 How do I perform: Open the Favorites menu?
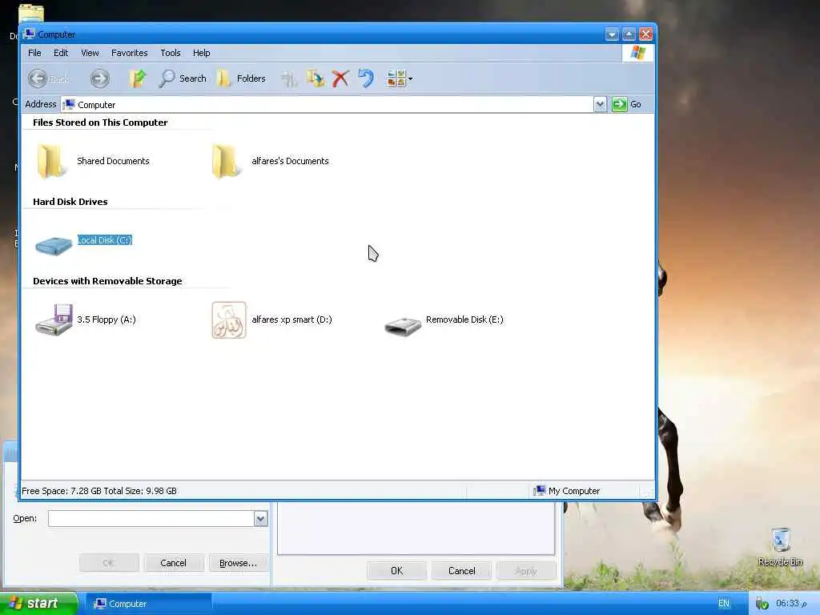(x=129, y=53)
